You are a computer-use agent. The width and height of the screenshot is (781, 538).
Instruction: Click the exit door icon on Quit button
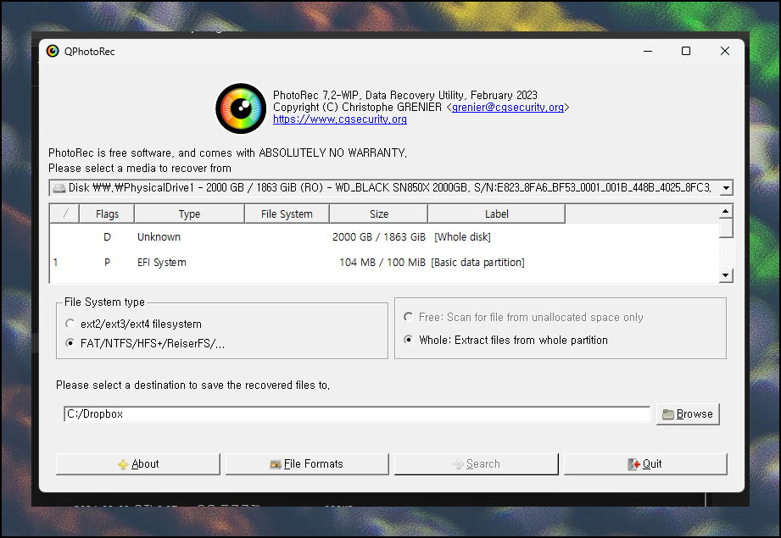click(633, 464)
